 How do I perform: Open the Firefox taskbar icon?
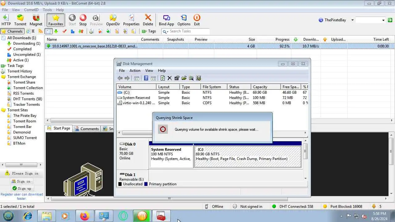click(84, 216)
